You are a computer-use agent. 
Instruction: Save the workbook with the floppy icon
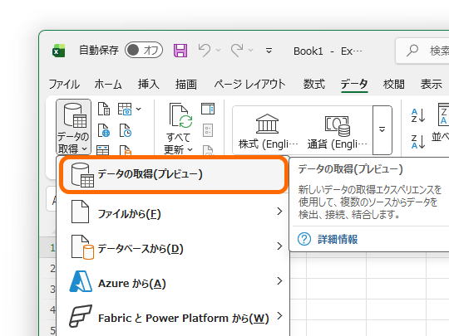(180, 51)
